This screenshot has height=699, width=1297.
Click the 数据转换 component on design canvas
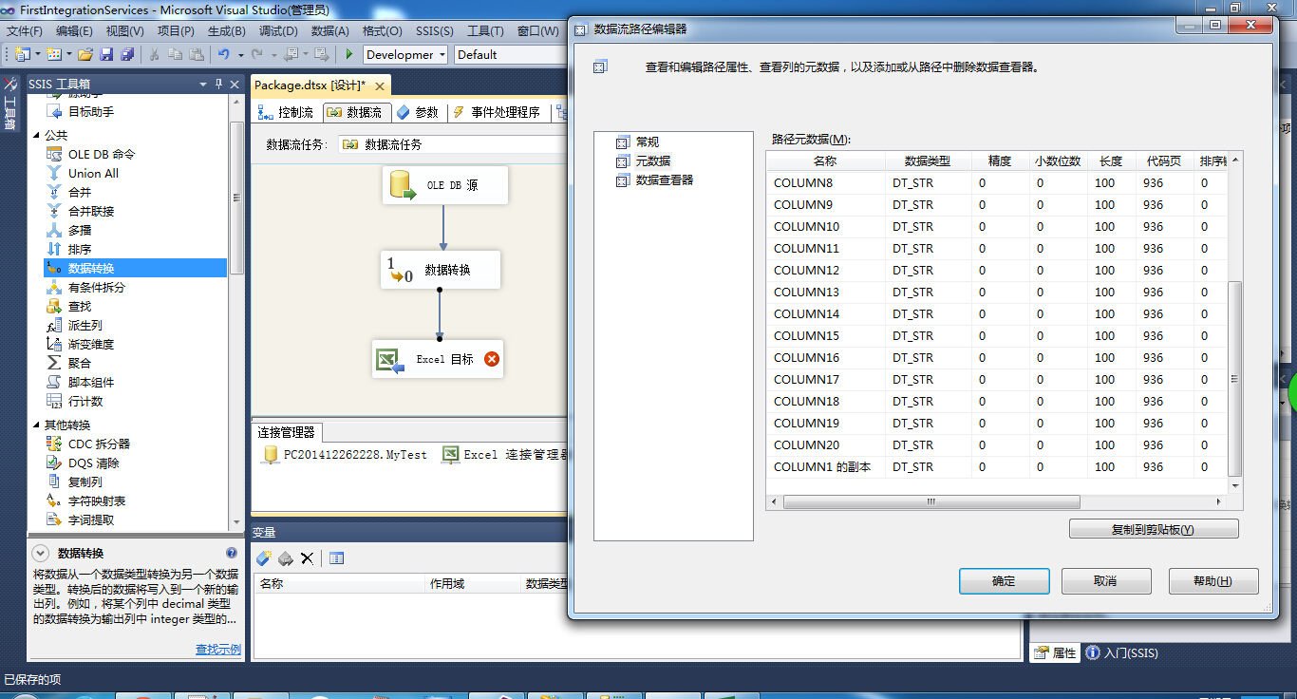click(440, 270)
